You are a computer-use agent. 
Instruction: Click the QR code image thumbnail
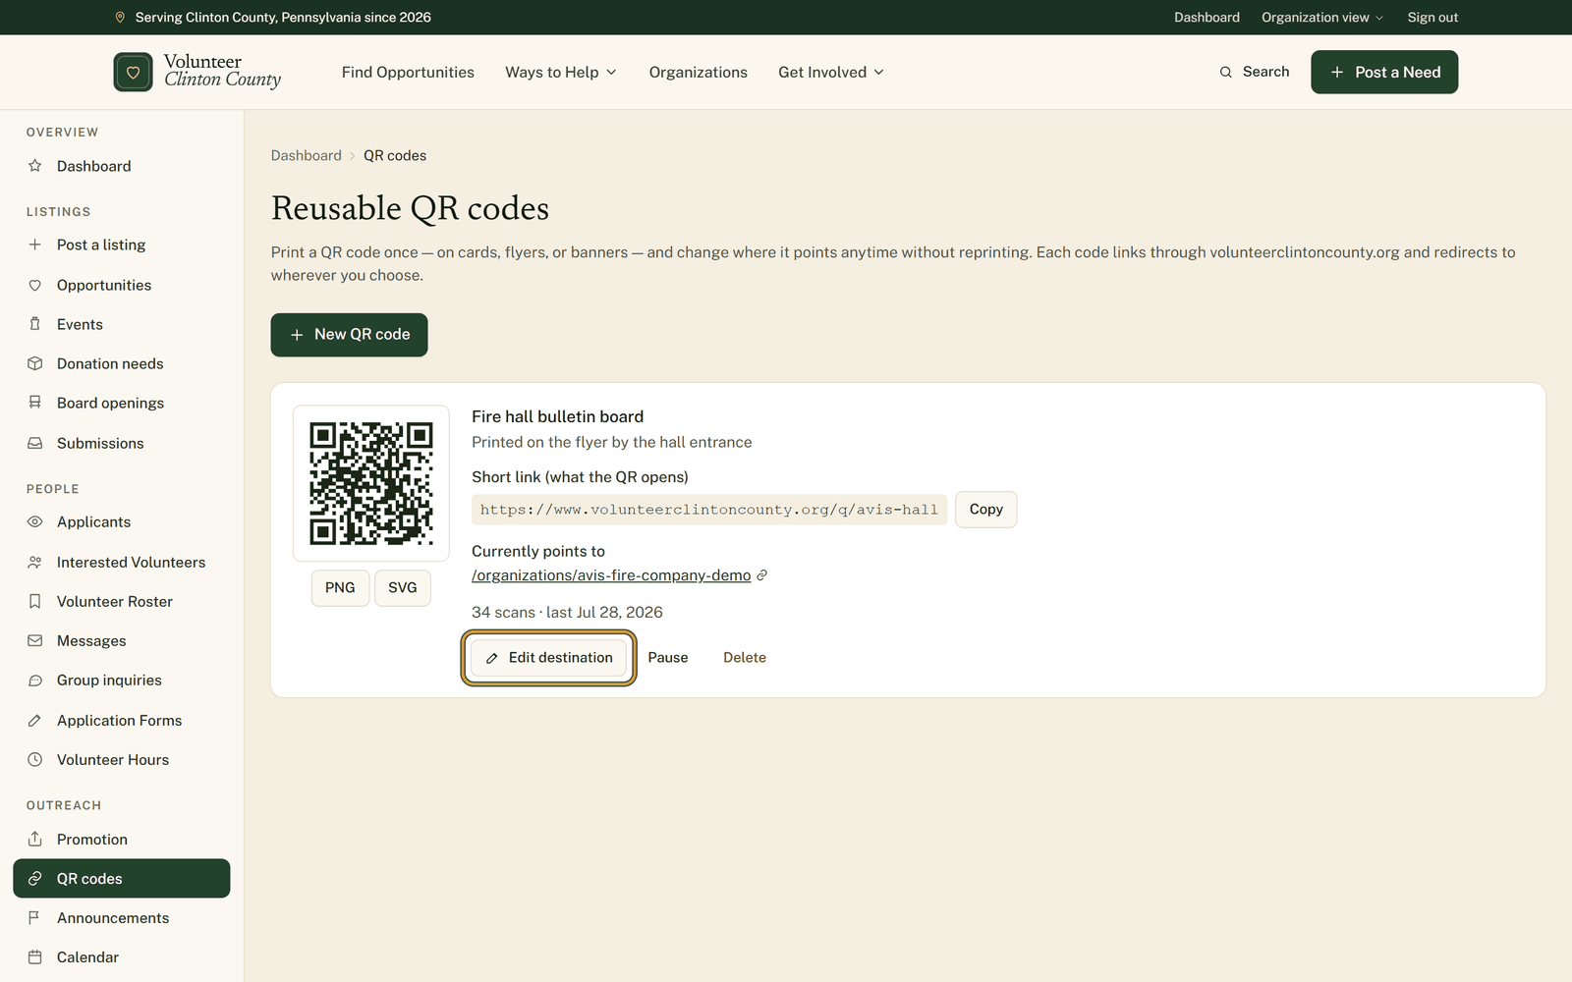371,483
